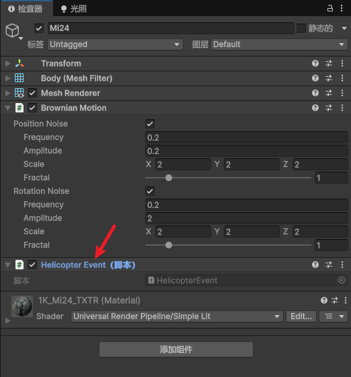
Task: Click the Rotation Noise Fractal slider handle
Action: coord(169,245)
